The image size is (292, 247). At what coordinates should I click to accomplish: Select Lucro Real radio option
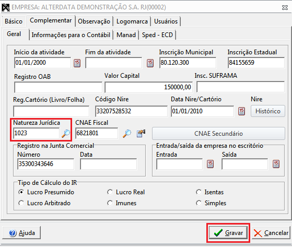click(x=110, y=192)
